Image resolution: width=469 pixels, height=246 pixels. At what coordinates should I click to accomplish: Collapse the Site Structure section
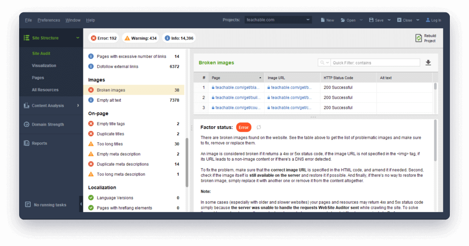78,38
